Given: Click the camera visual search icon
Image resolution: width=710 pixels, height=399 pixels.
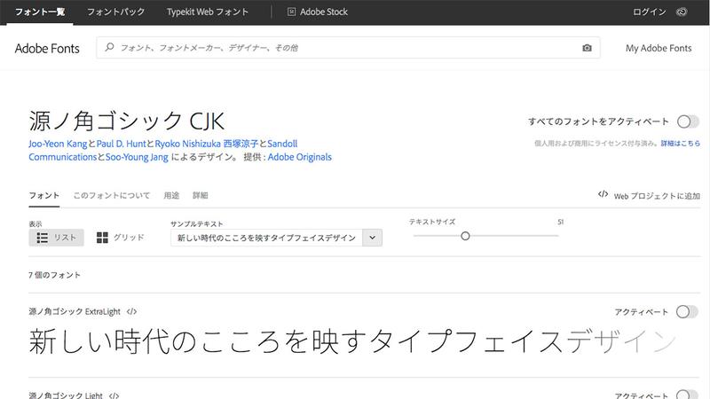Looking at the screenshot, I should pyautogui.click(x=587, y=49).
